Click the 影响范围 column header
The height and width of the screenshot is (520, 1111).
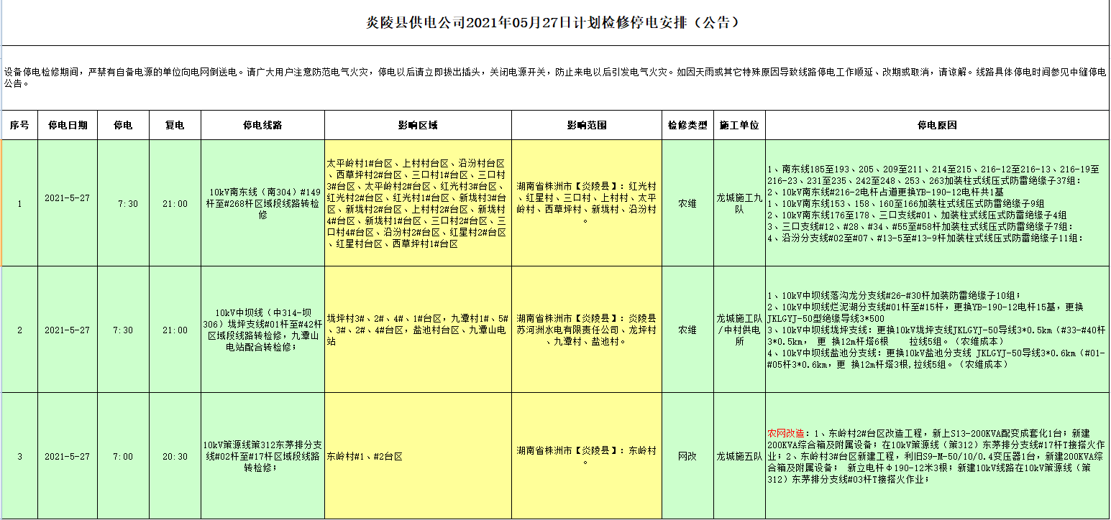point(586,125)
